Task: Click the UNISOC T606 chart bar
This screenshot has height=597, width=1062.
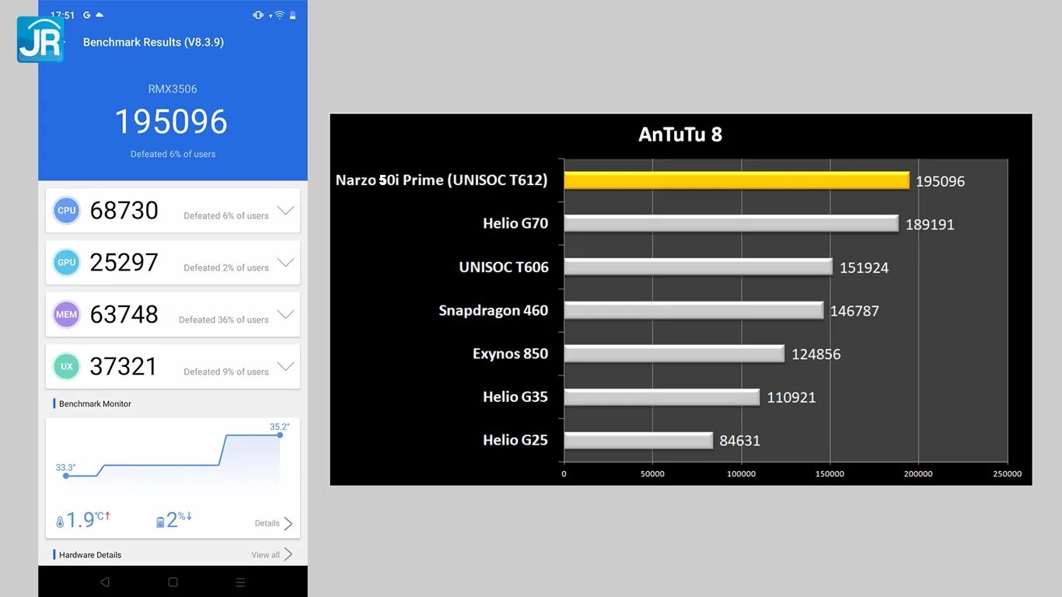Action: [x=698, y=267]
